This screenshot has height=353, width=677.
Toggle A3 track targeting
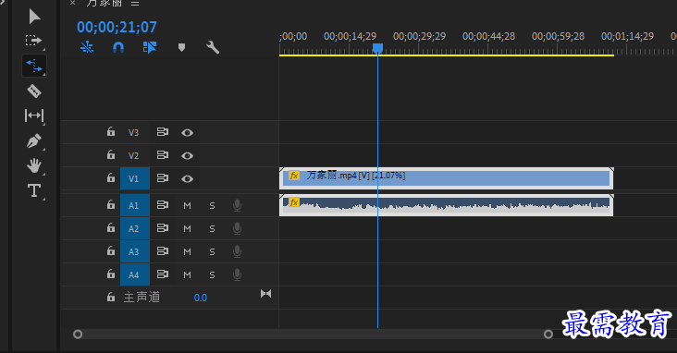135,251
